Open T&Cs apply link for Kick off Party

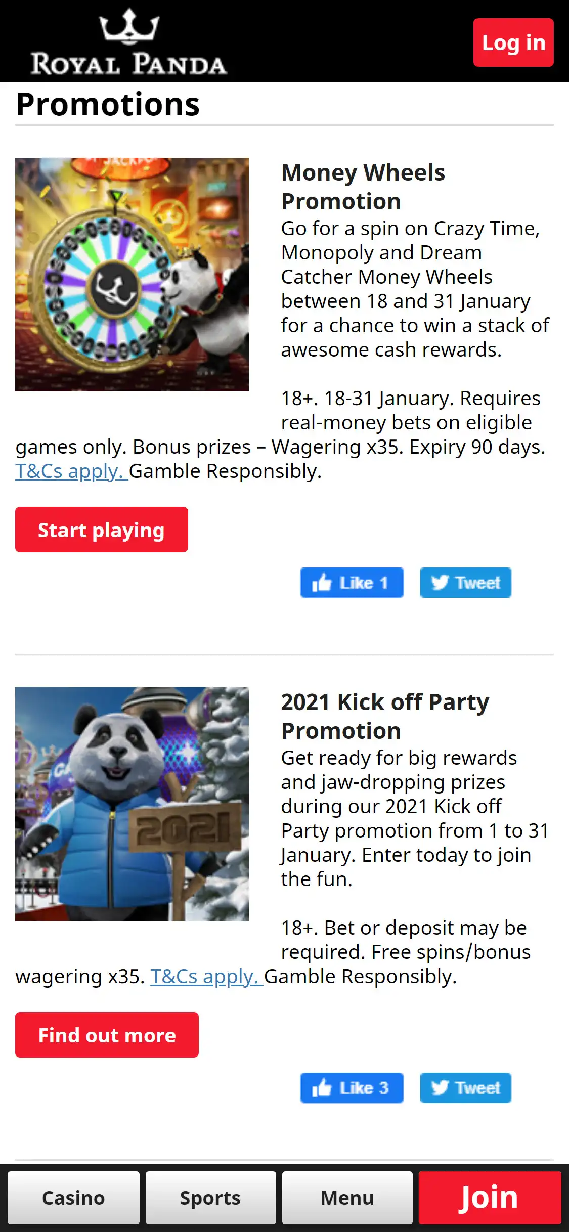207,977
